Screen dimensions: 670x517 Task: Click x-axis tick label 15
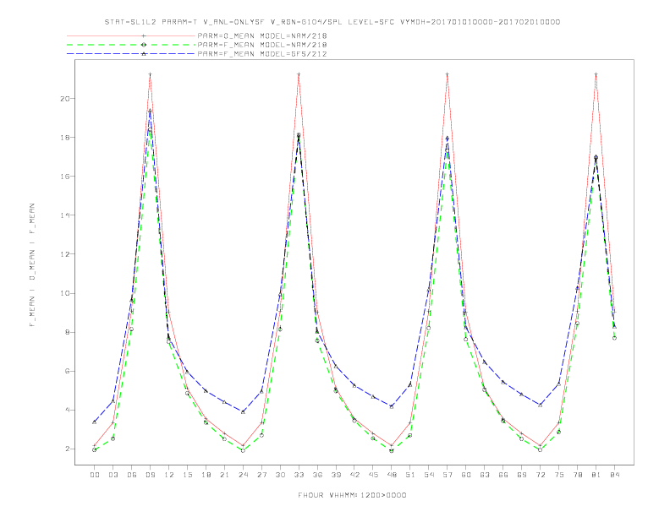(x=187, y=475)
